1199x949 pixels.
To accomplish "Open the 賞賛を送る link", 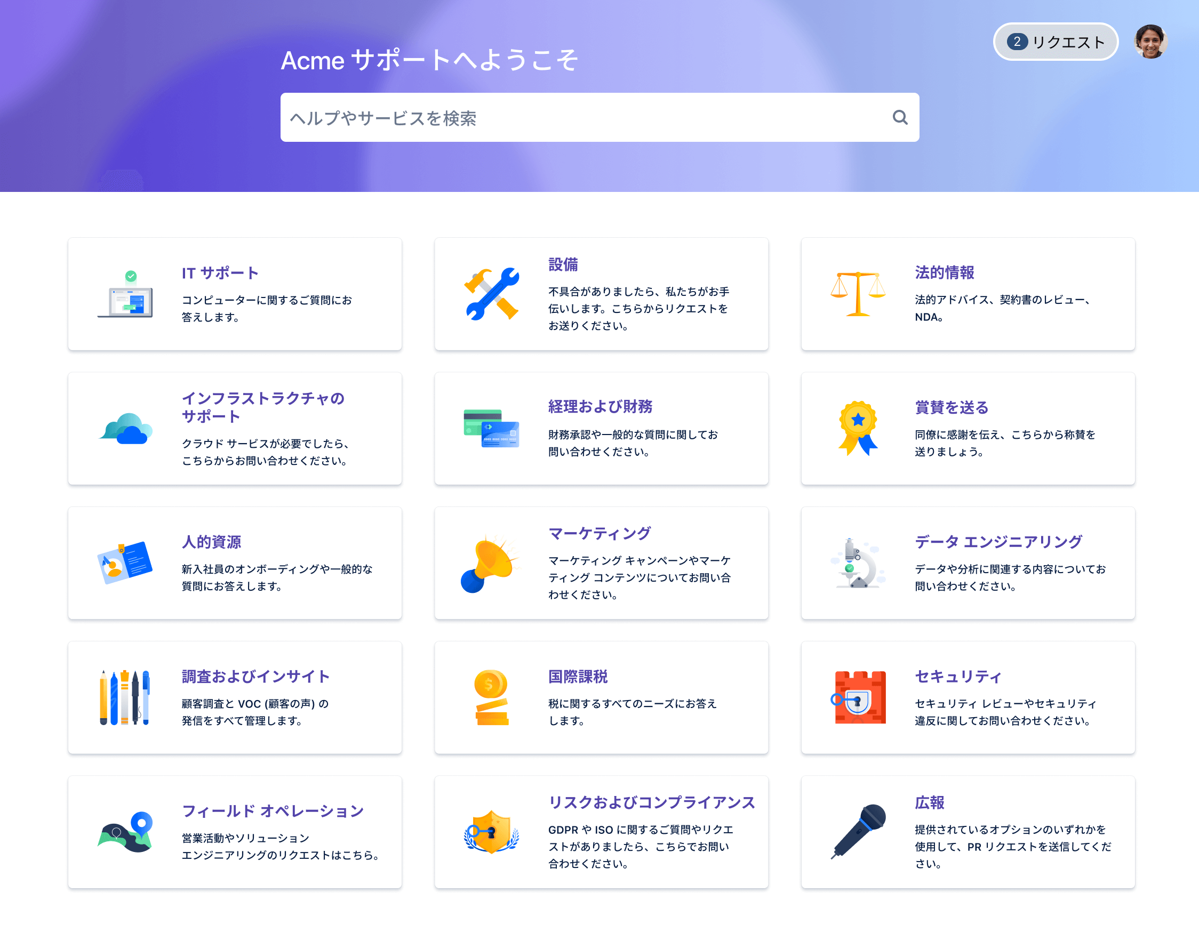I will tap(952, 407).
